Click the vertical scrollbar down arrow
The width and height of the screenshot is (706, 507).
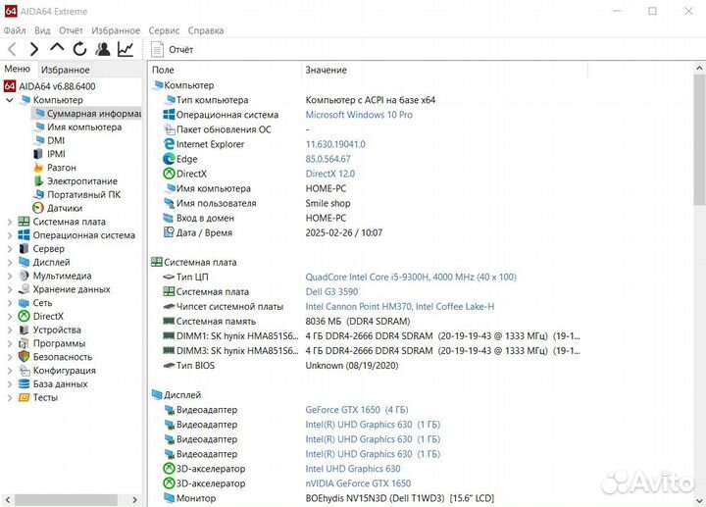pyautogui.click(x=699, y=500)
